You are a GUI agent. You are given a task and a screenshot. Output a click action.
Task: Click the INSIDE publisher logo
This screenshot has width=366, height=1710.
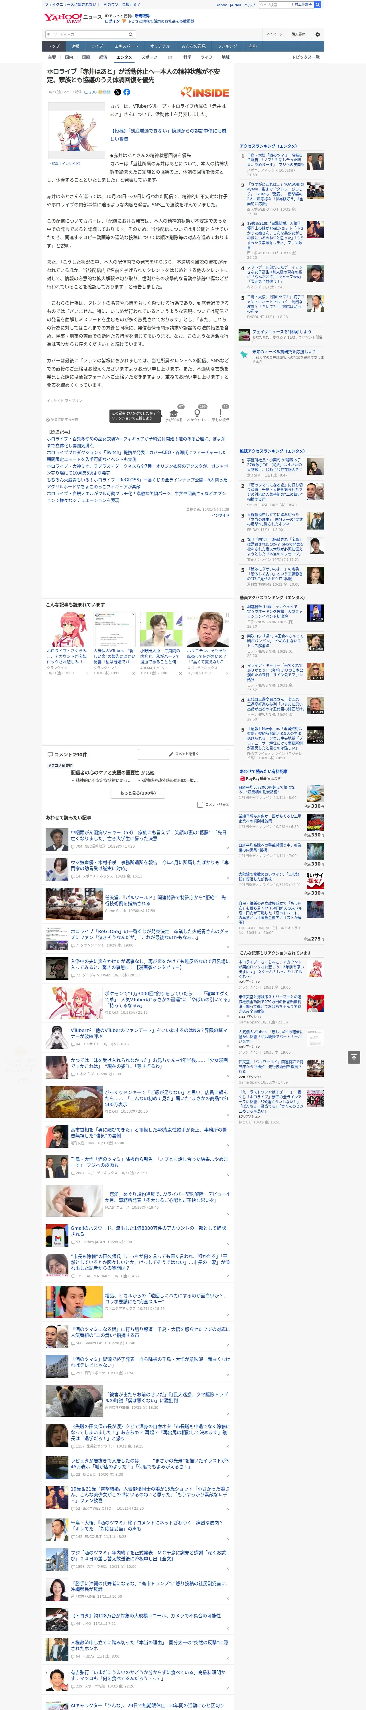tap(205, 93)
